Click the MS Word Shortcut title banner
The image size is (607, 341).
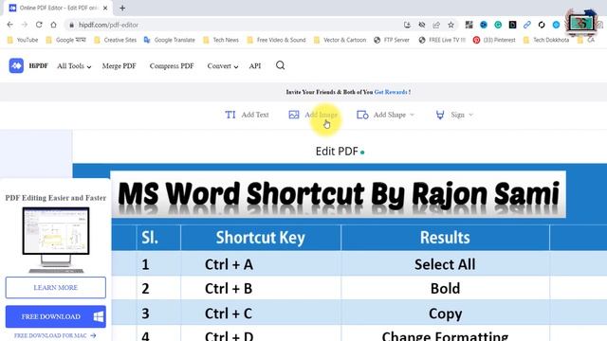point(339,194)
